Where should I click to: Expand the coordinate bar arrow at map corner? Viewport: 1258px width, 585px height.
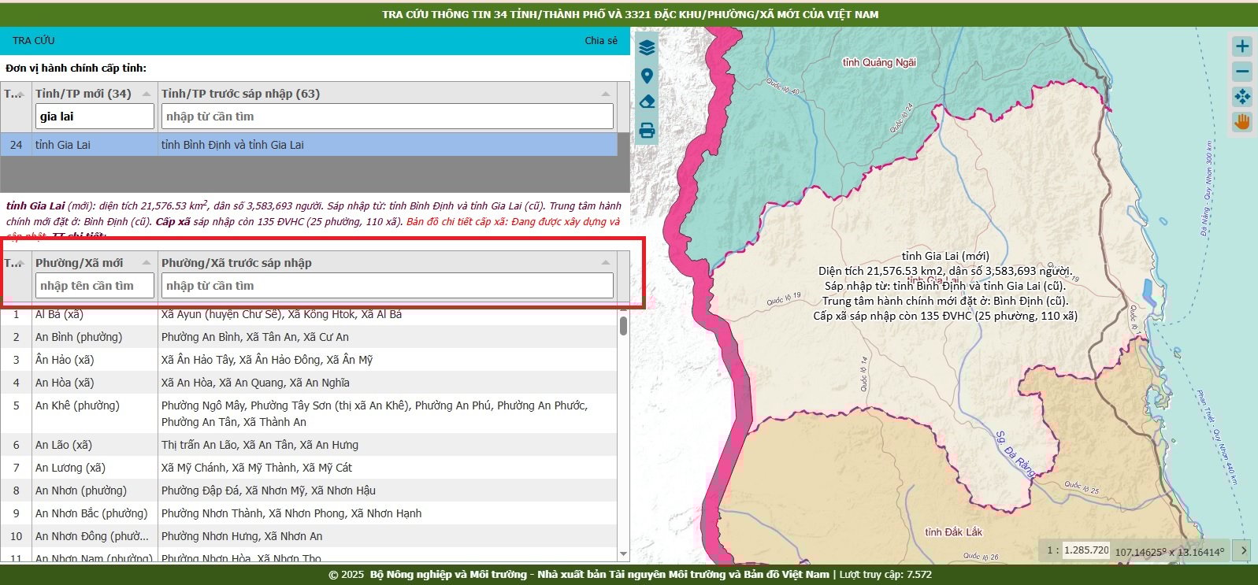click(x=1243, y=550)
